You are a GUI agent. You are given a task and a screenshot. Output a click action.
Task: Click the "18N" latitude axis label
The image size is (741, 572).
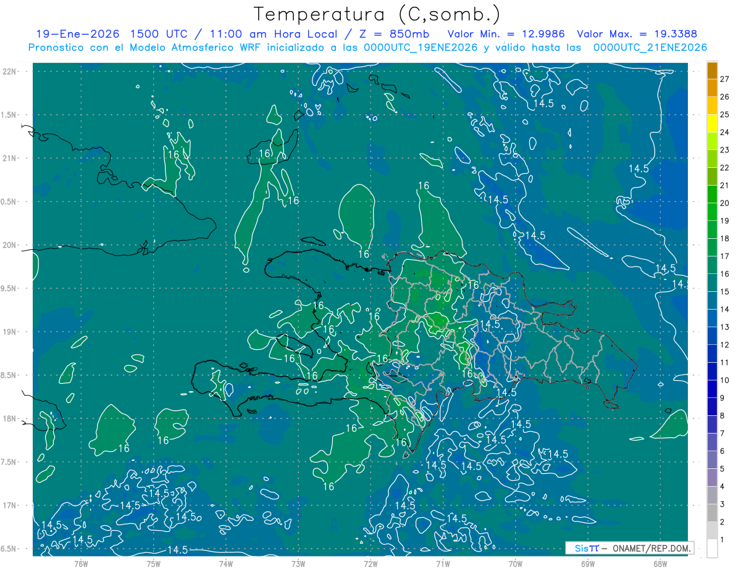[9, 419]
